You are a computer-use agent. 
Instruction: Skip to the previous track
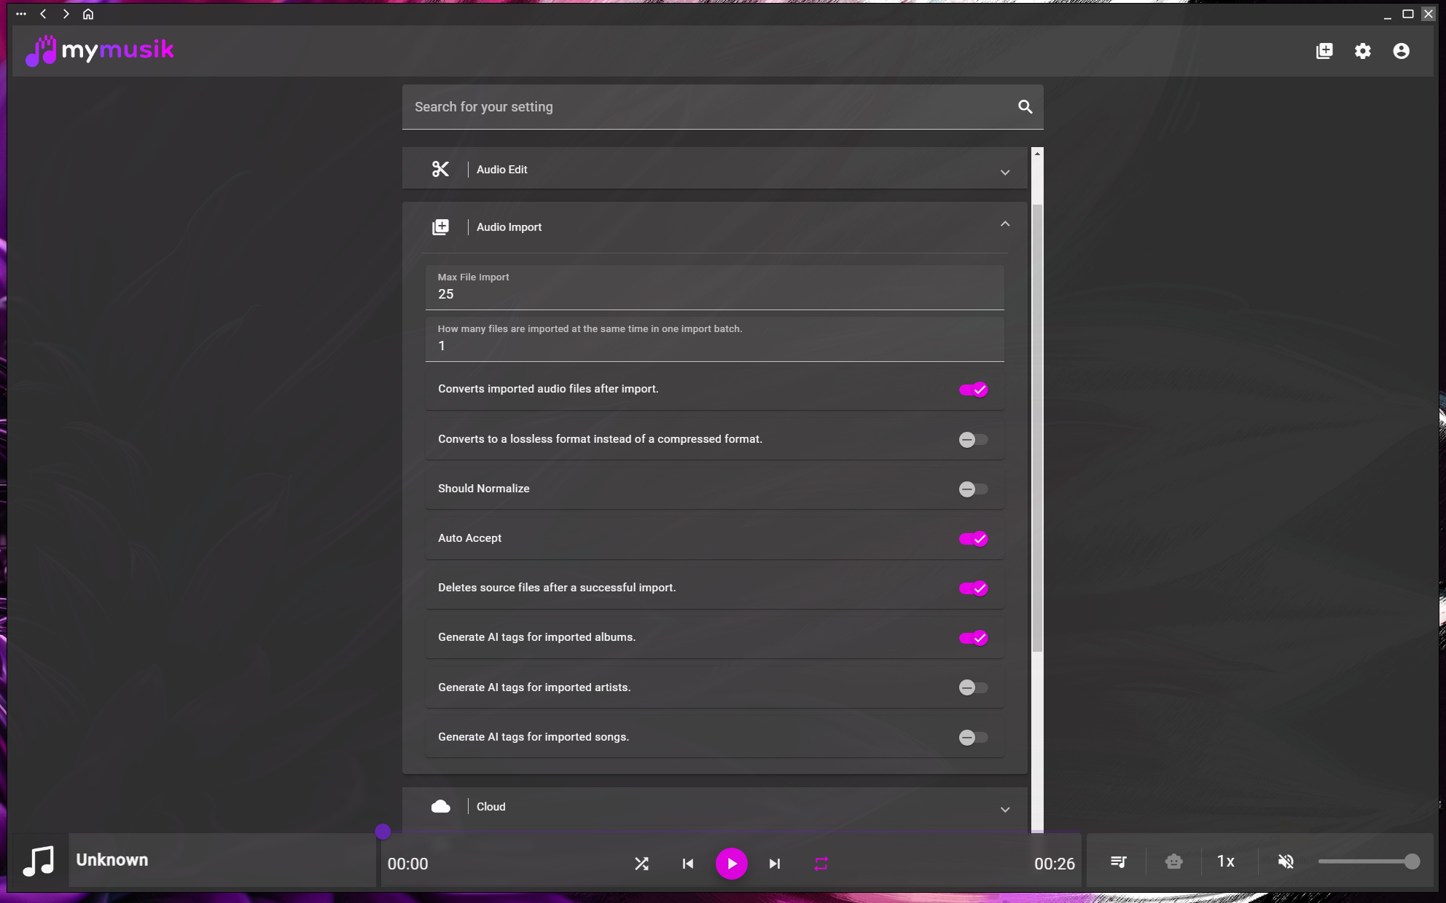(687, 864)
